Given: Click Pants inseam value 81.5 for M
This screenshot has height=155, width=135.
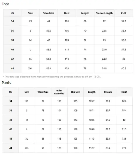Looking at the screenshot, I should coord(108,120).
